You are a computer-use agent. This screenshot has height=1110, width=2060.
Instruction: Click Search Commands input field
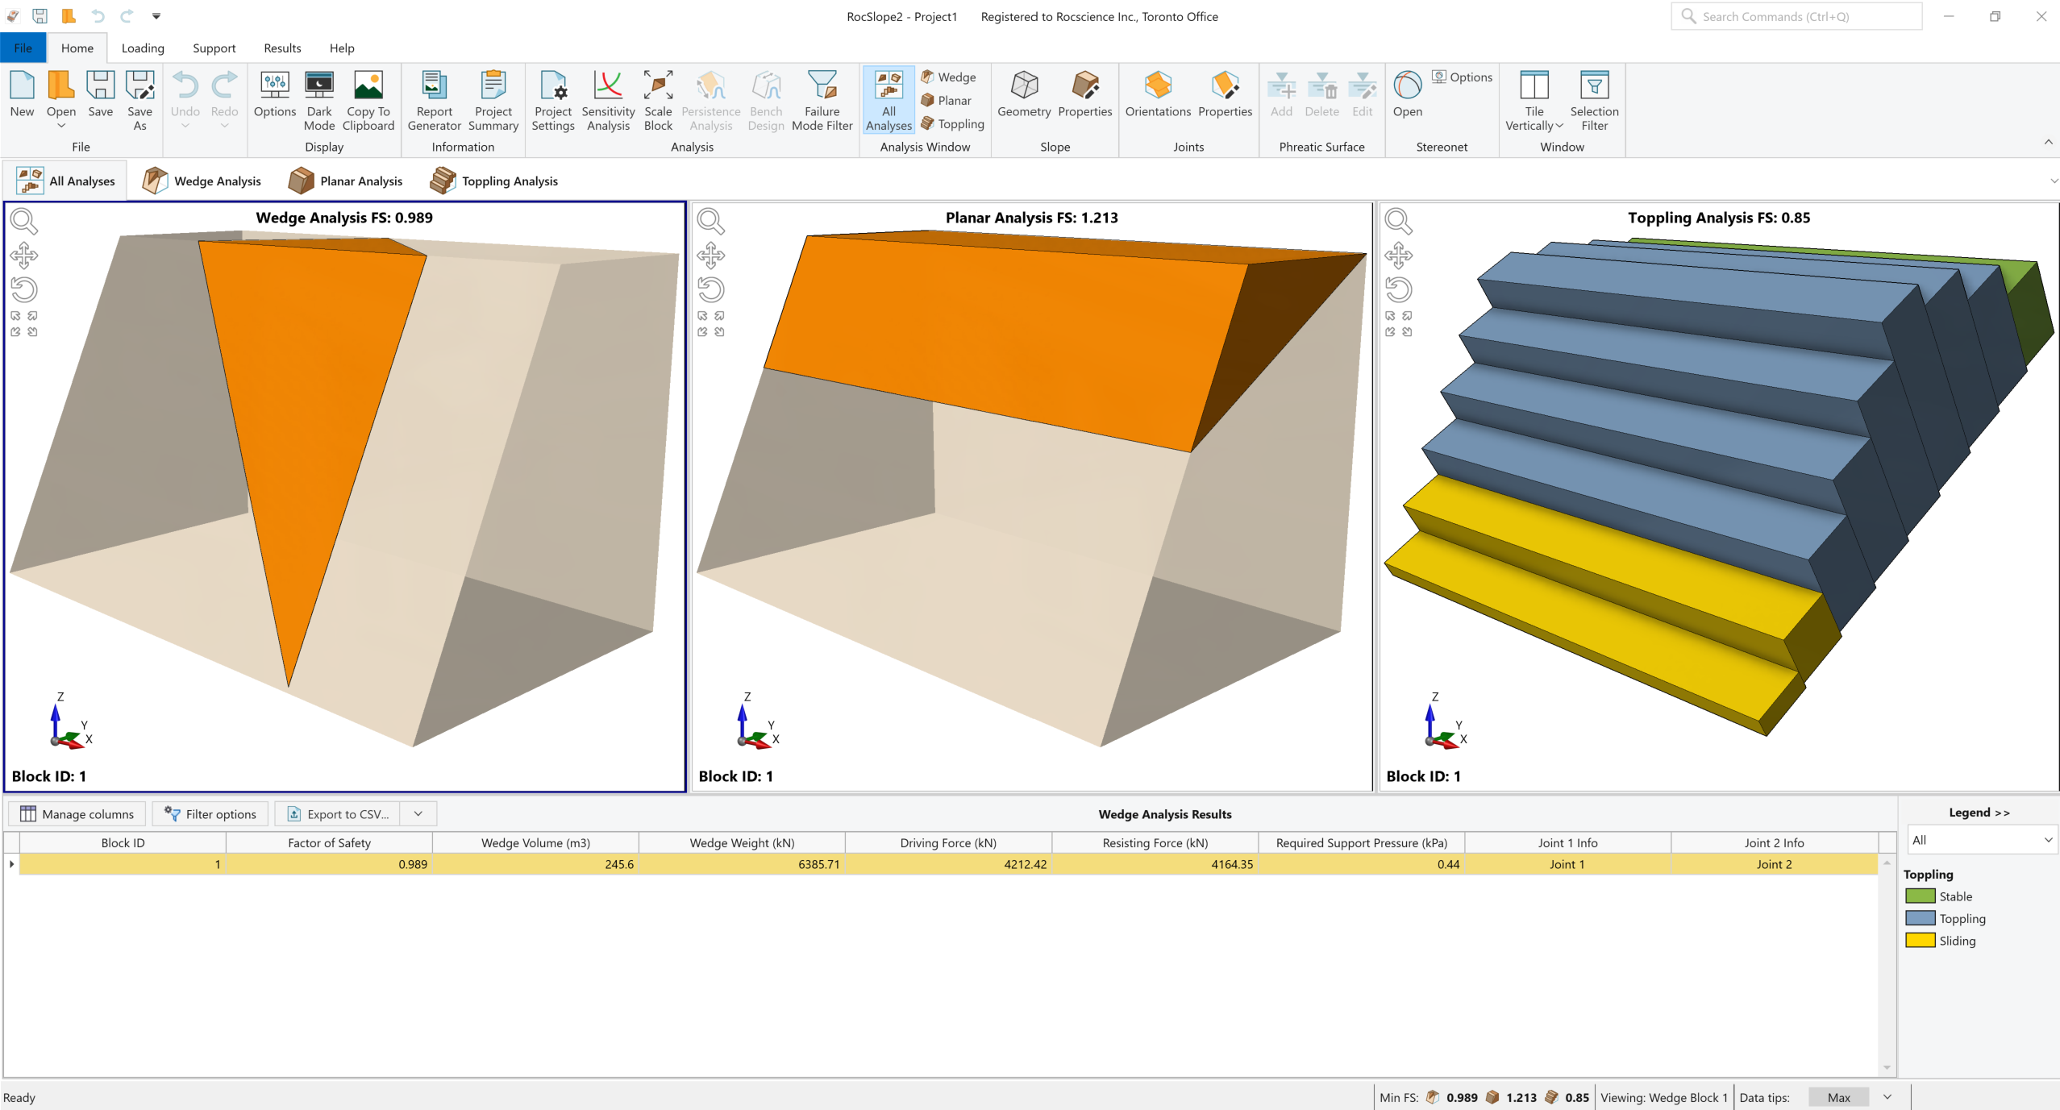[x=1796, y=16]
